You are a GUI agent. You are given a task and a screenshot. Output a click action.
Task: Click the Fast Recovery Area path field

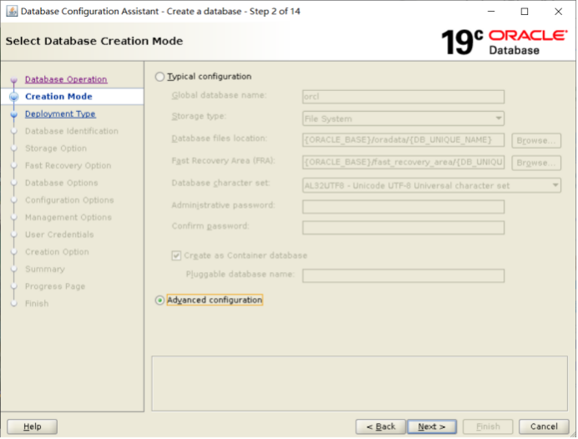(x=403, y=163)
